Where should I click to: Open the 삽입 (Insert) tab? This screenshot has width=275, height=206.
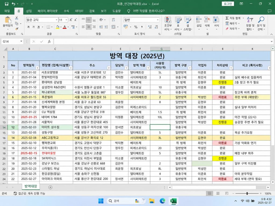pos(29,11)
